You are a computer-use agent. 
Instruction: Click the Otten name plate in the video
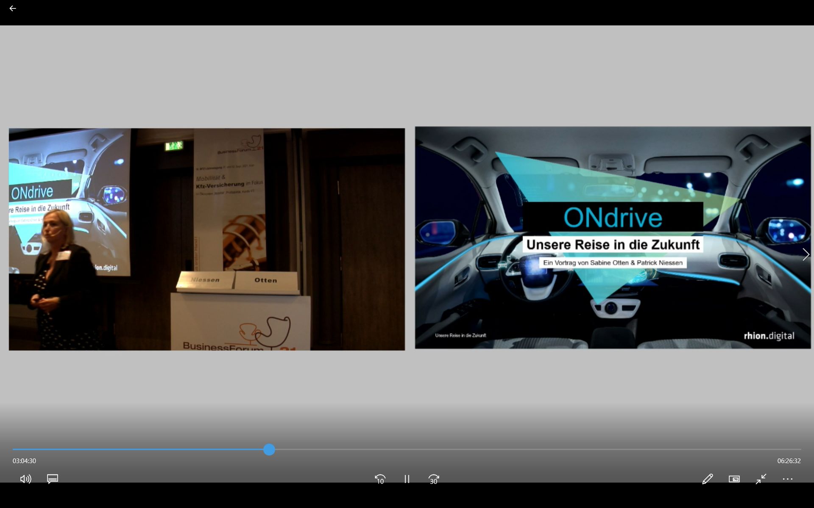(x=266, y=280)
